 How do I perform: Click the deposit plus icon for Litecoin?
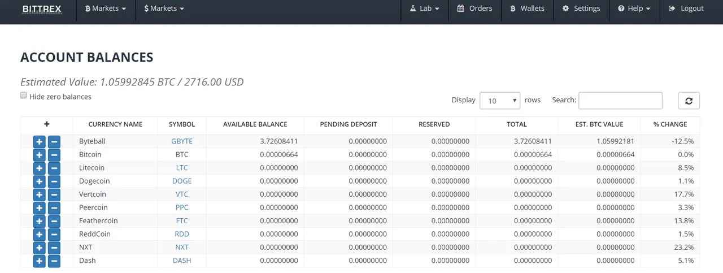pos(39,168)
